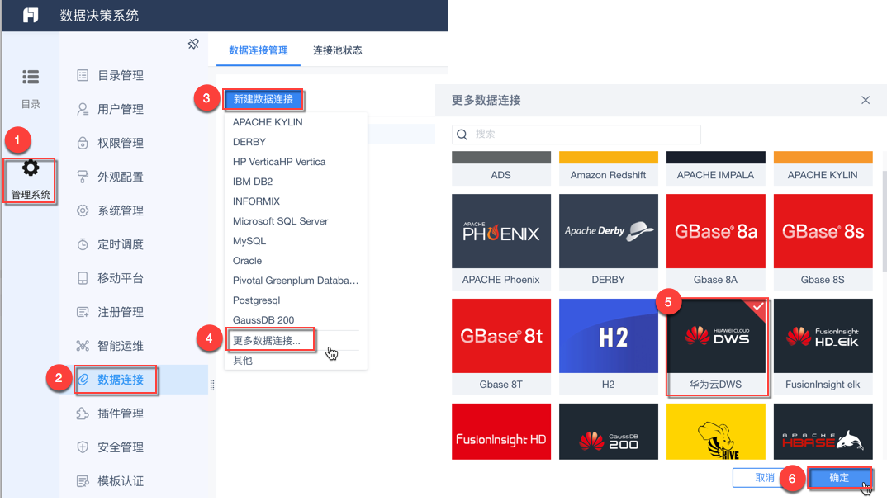This screenshot has height=501, width=887.
Task: Click the 智能运维 network icon
Action: pos(83,346)
